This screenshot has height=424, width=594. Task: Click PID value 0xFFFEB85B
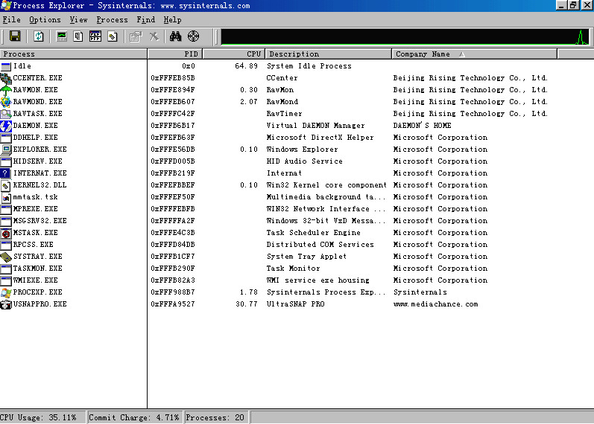[173, 78]
